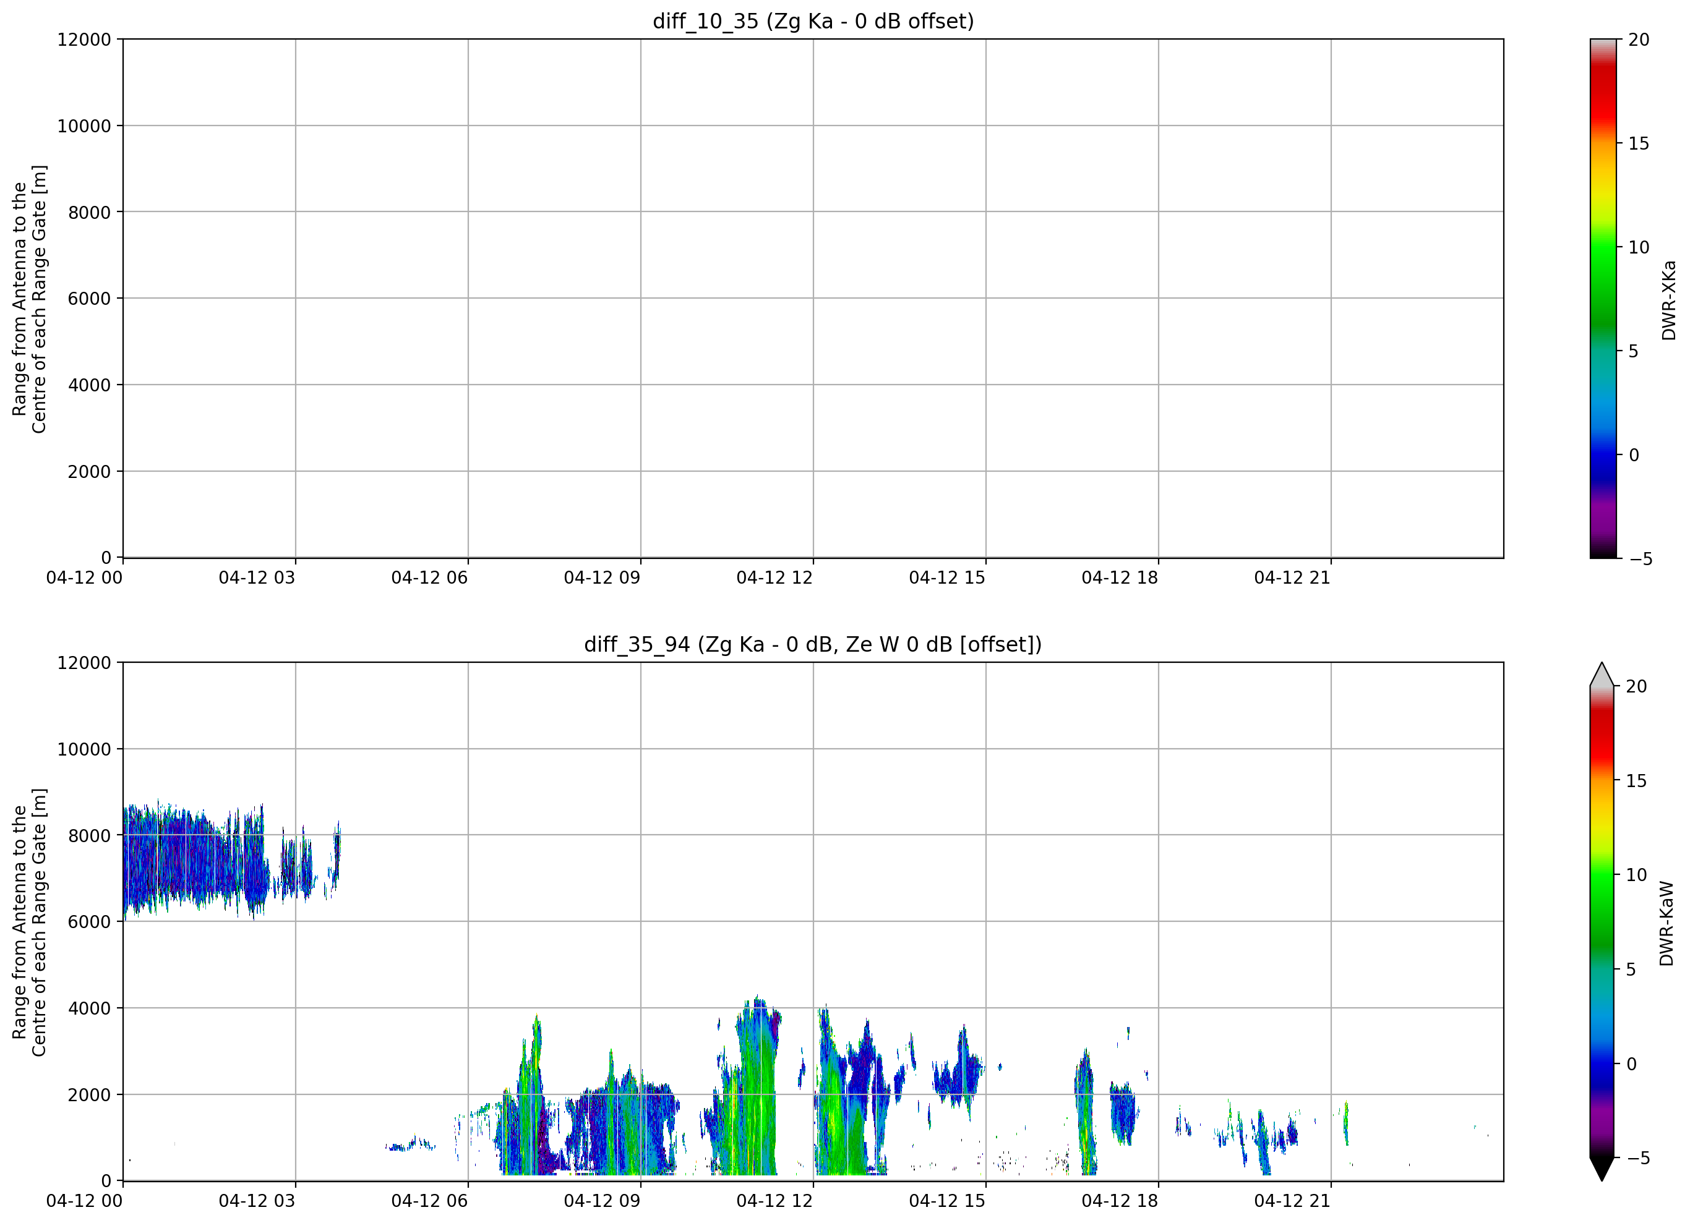Click the '04-12 15' tick under bottom plot
Image resolution: width=1690 pixels, height=1223 pixels.
(x=947, y=1201)
